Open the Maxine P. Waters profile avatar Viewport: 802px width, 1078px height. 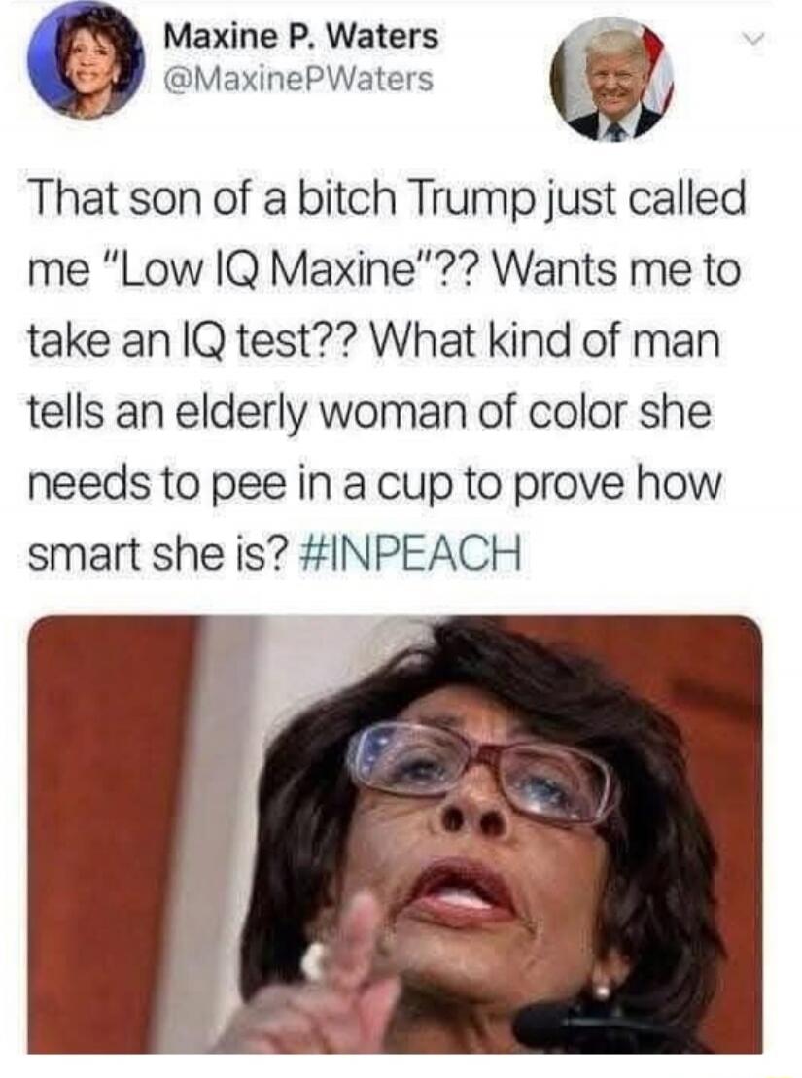tap(85, 62)
